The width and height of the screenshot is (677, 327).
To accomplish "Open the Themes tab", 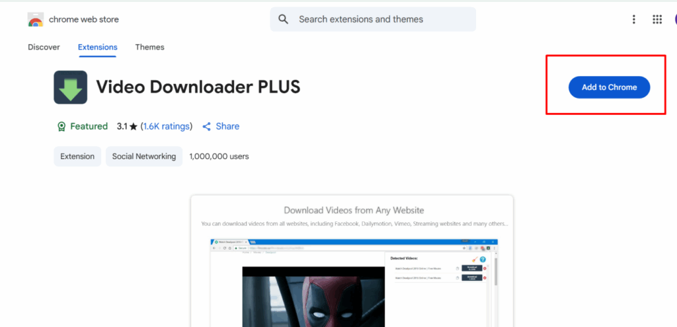I will [x=150, y=47].
